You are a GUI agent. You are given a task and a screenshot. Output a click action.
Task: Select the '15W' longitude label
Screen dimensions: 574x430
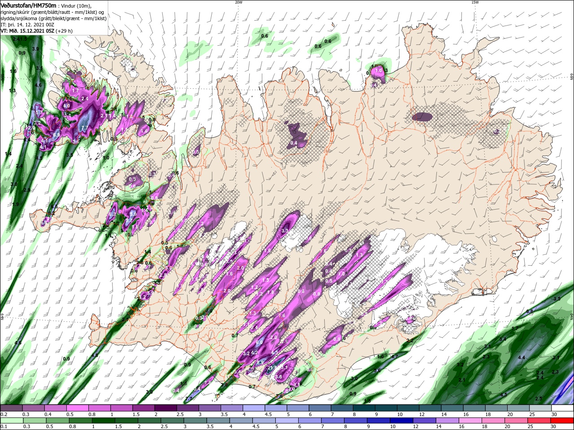click(474, 2)
